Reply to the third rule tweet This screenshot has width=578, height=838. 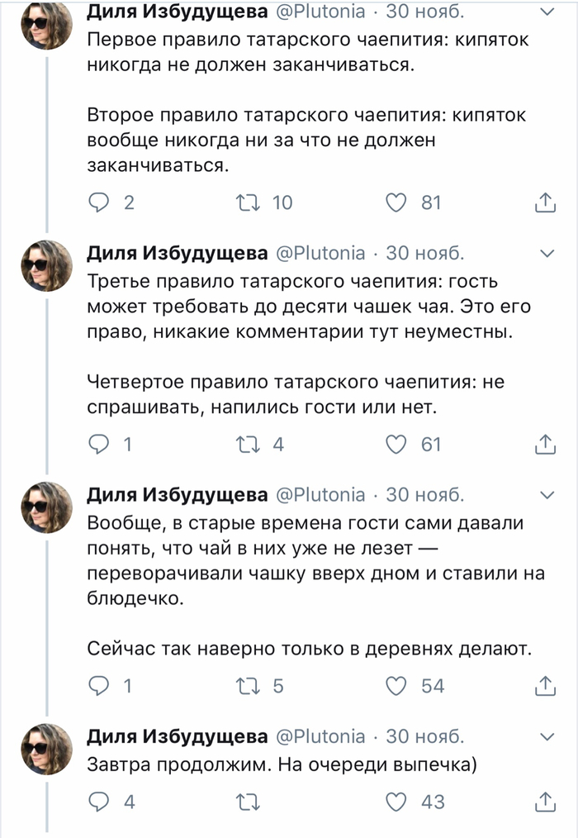coord(99,444)
